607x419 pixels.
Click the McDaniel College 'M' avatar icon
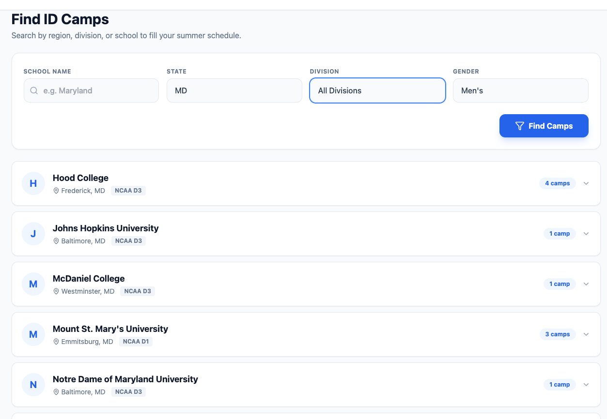[33, 284]
